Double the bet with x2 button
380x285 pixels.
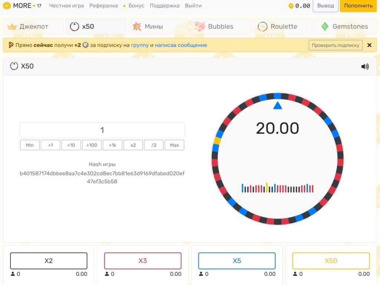[x=133, y=145]
